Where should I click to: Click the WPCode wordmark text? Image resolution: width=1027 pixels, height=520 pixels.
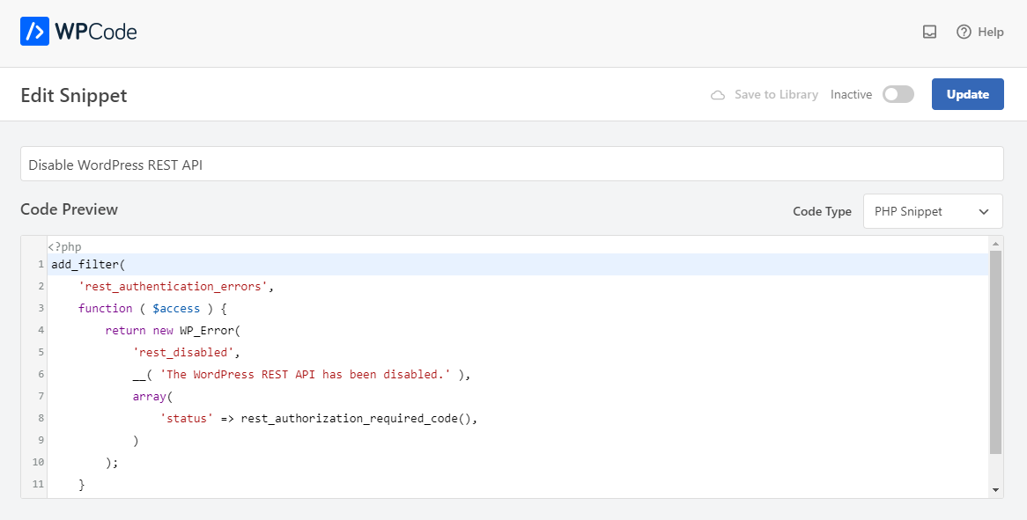click(96, 32)
